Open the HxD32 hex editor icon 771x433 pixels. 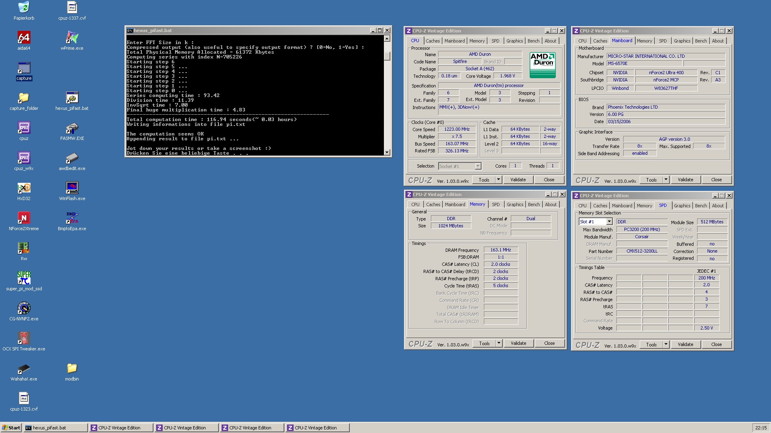point(24,188)
